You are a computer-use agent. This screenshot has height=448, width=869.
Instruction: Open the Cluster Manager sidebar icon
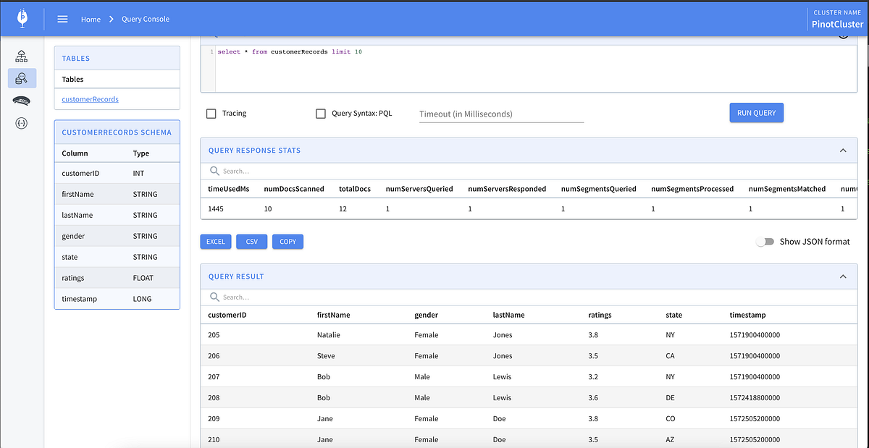(x=21, y=55)
